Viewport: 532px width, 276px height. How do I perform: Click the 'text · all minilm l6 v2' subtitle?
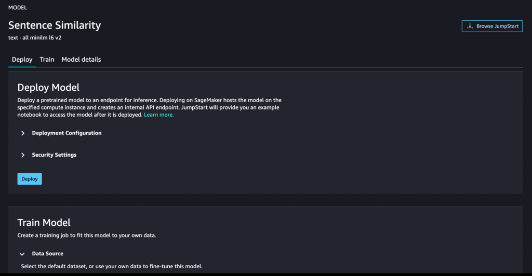click(x=35, y=37)
